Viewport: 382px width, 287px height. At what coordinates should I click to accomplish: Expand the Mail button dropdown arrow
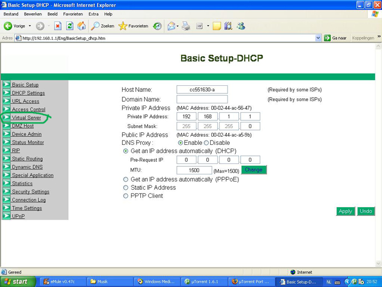[x=177, y=26]
